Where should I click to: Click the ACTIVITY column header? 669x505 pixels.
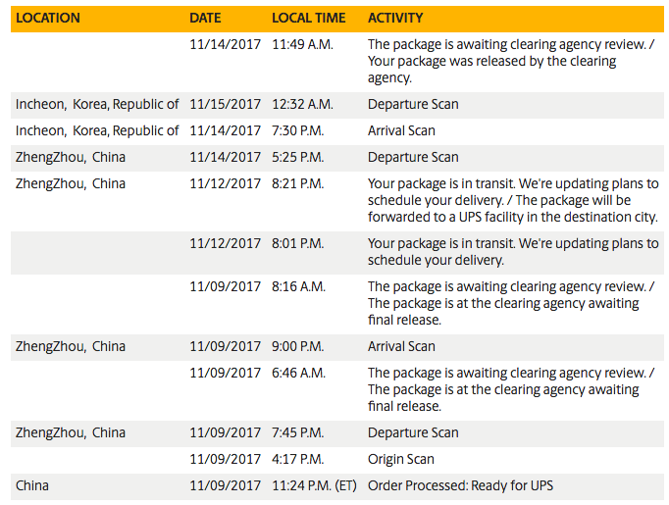[x=395, y=18]
